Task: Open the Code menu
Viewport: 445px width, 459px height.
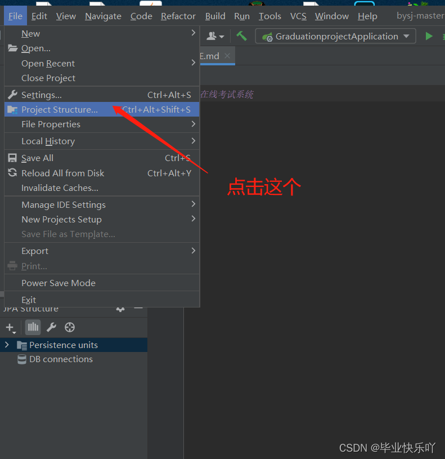Action: (141, 16)
